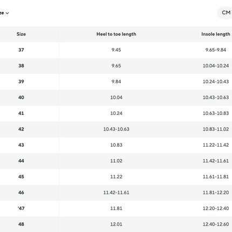
Task: Click the Size column header
Action: [21, 34]
